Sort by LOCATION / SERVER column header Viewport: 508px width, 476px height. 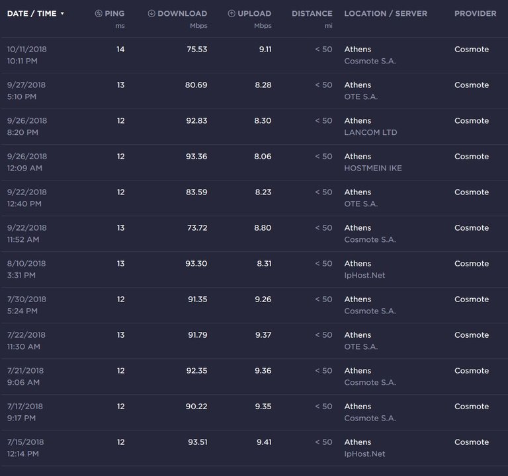[x=386, y=14]
